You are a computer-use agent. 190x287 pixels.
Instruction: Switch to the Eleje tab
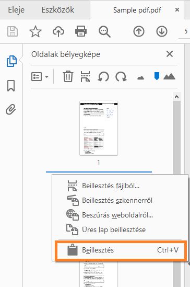tap(16, 10)
